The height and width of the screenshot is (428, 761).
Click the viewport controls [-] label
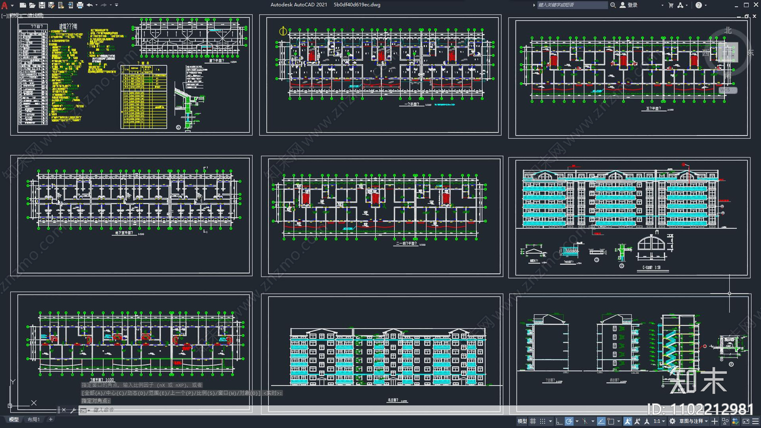[x=4, y=16]
